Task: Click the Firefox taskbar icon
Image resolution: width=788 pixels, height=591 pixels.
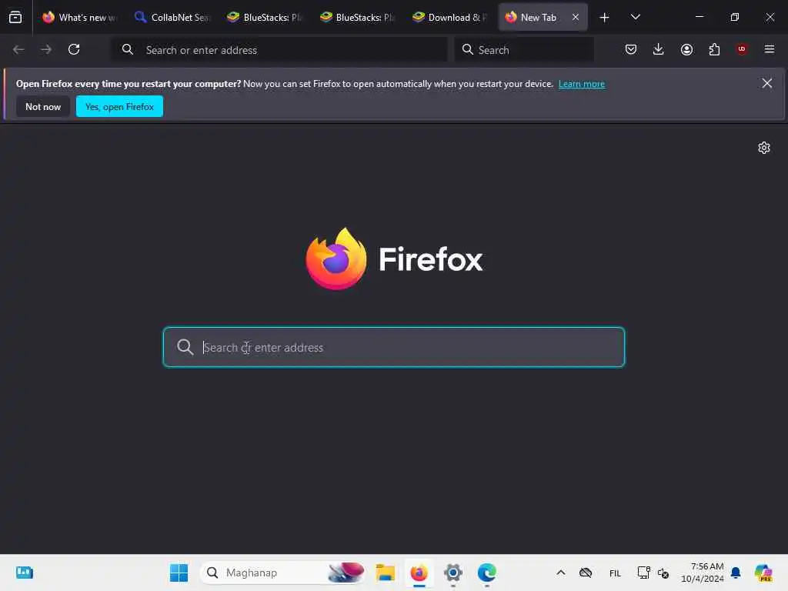Action: point(419,573)
